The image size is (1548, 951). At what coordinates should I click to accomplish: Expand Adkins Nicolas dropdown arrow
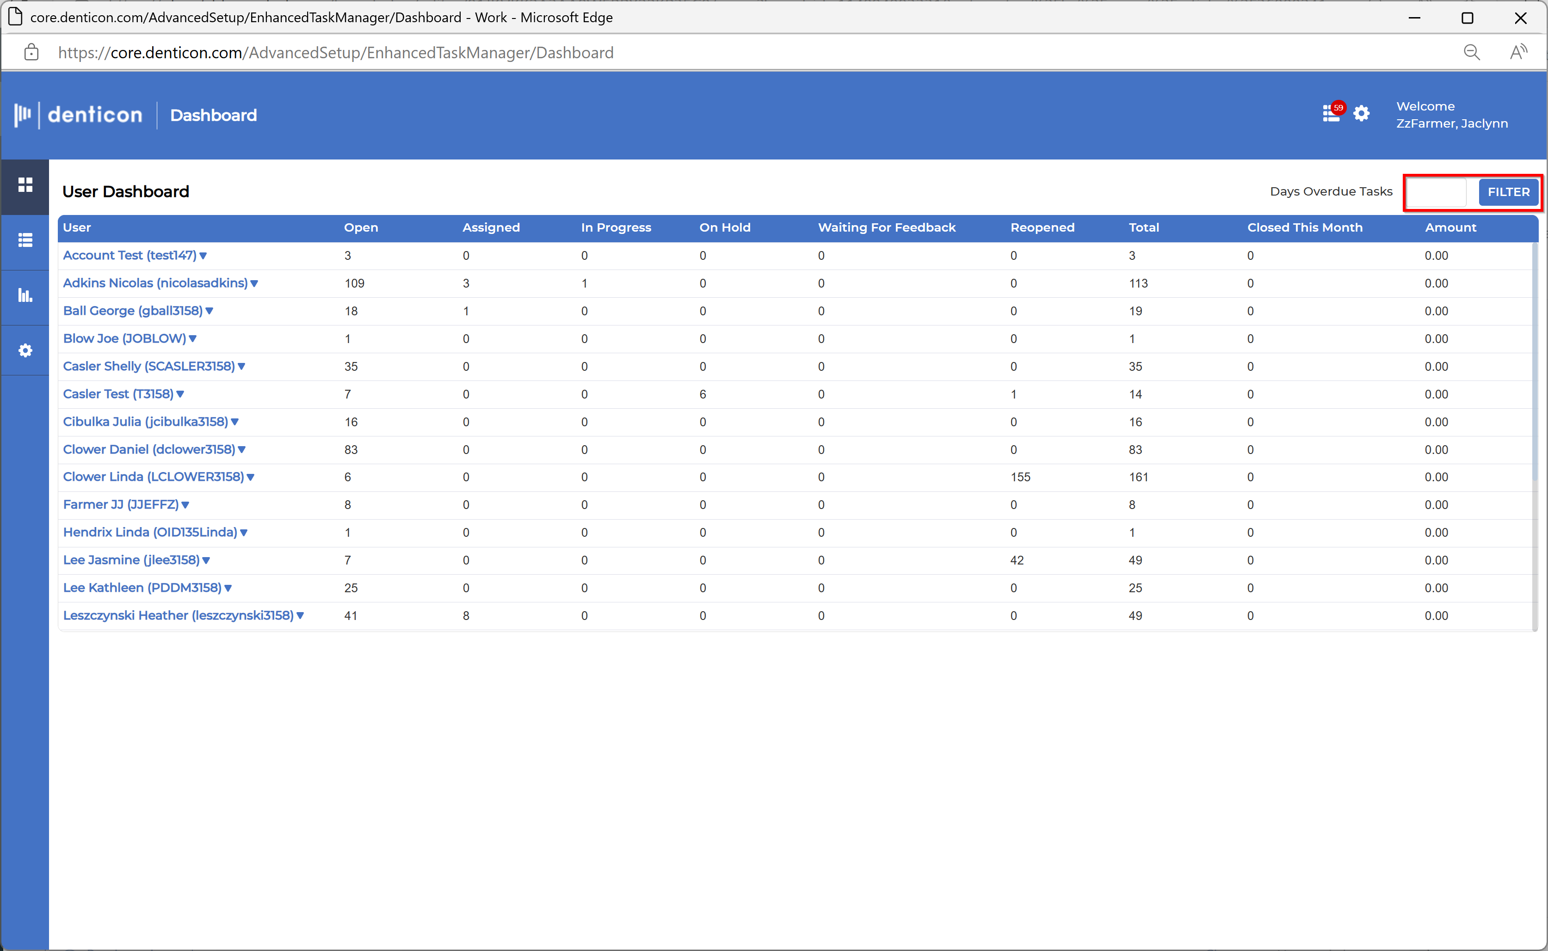[254, 284]
